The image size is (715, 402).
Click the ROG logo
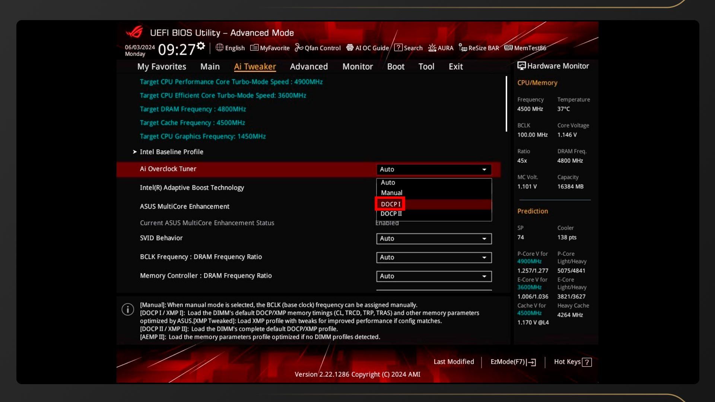coord(134,32)
